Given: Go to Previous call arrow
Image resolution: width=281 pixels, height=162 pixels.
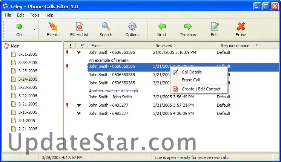Looking at the screenshot, I should [x=188, y=30].
